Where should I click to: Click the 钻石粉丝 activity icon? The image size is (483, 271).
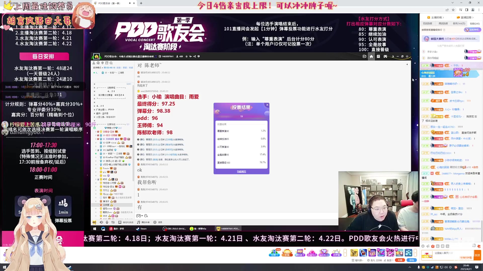click(x=324, y=253)
